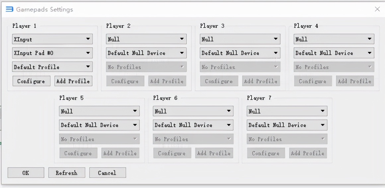Open Player 1 XInput handler dropdown

point(52,39)
